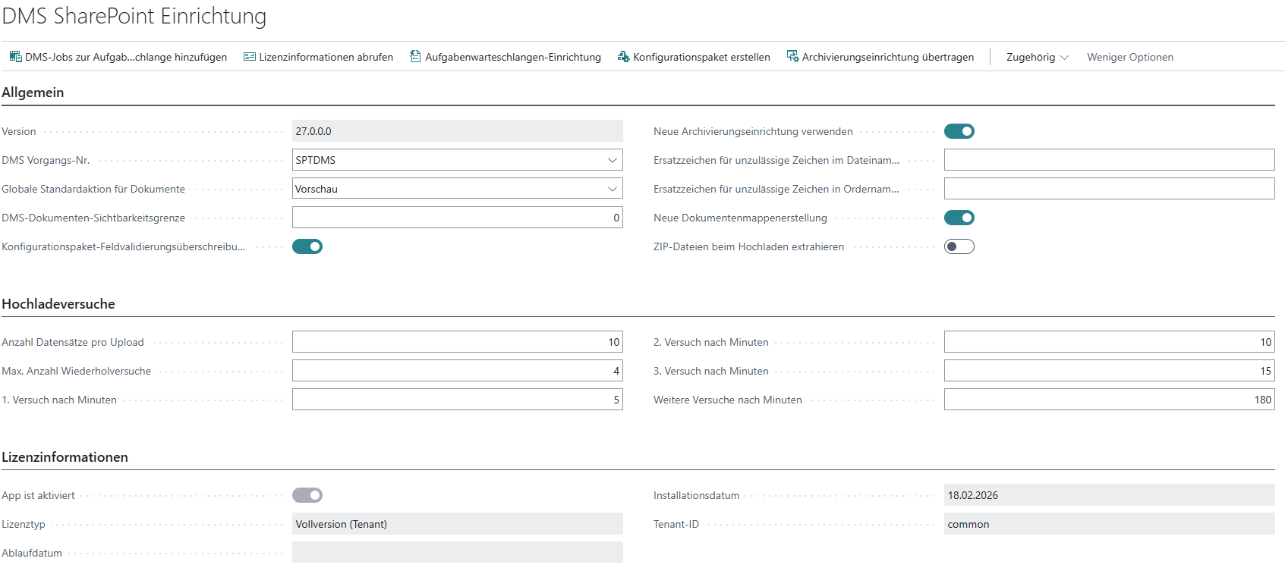
Task: Expand the Zugehörig menu
Action: 1037,57
